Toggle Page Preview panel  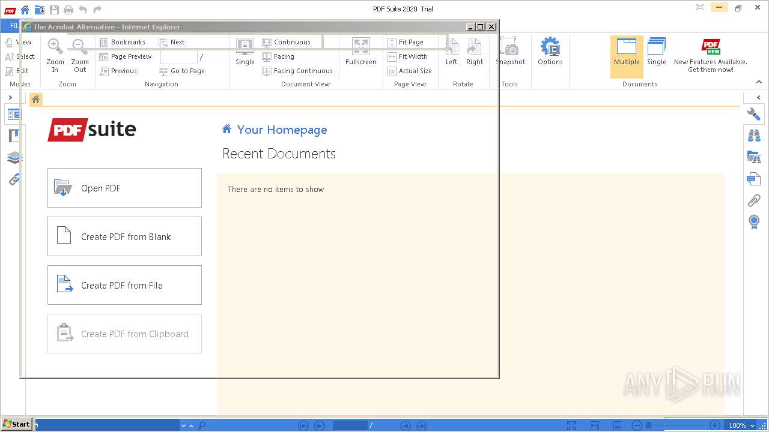(126, 56)
